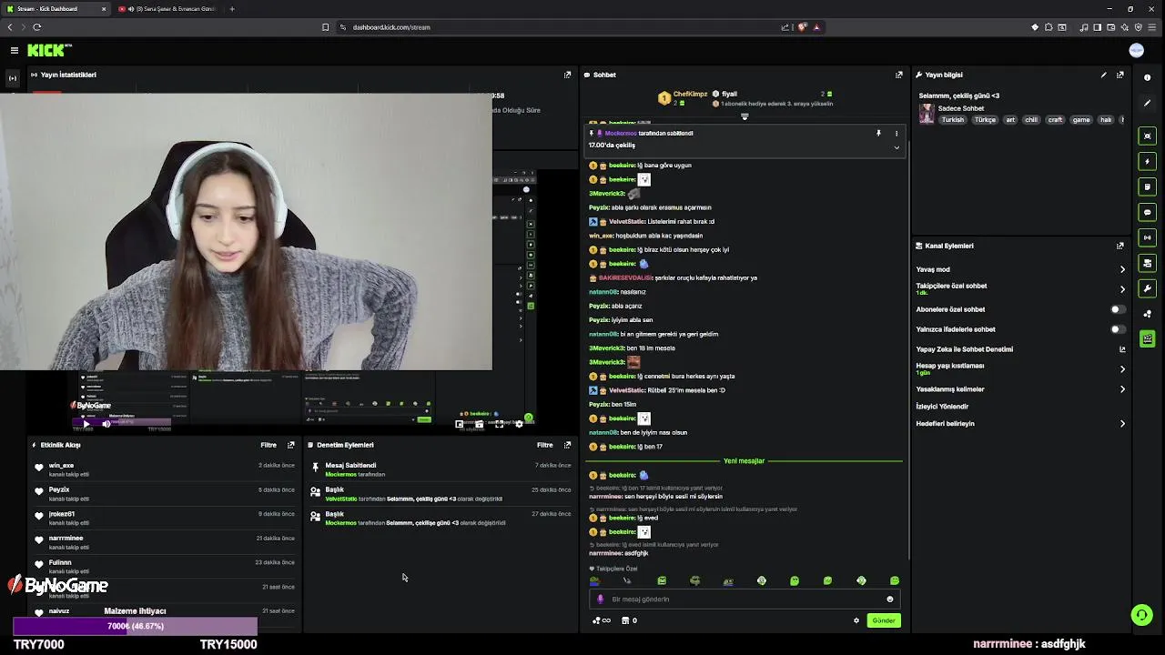Toggle Abonelere özel sohbet switch
Screen dimensions: 1165x655
(x=1118, y=309)
